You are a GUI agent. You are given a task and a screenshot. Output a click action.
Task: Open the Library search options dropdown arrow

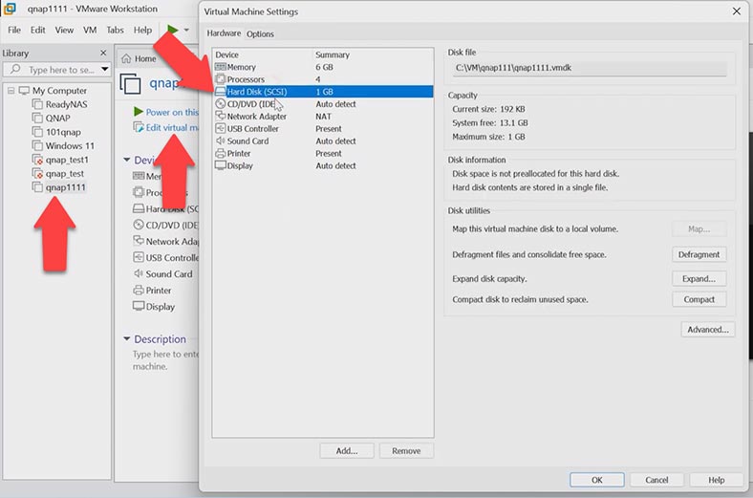click(x=104, y=70)
